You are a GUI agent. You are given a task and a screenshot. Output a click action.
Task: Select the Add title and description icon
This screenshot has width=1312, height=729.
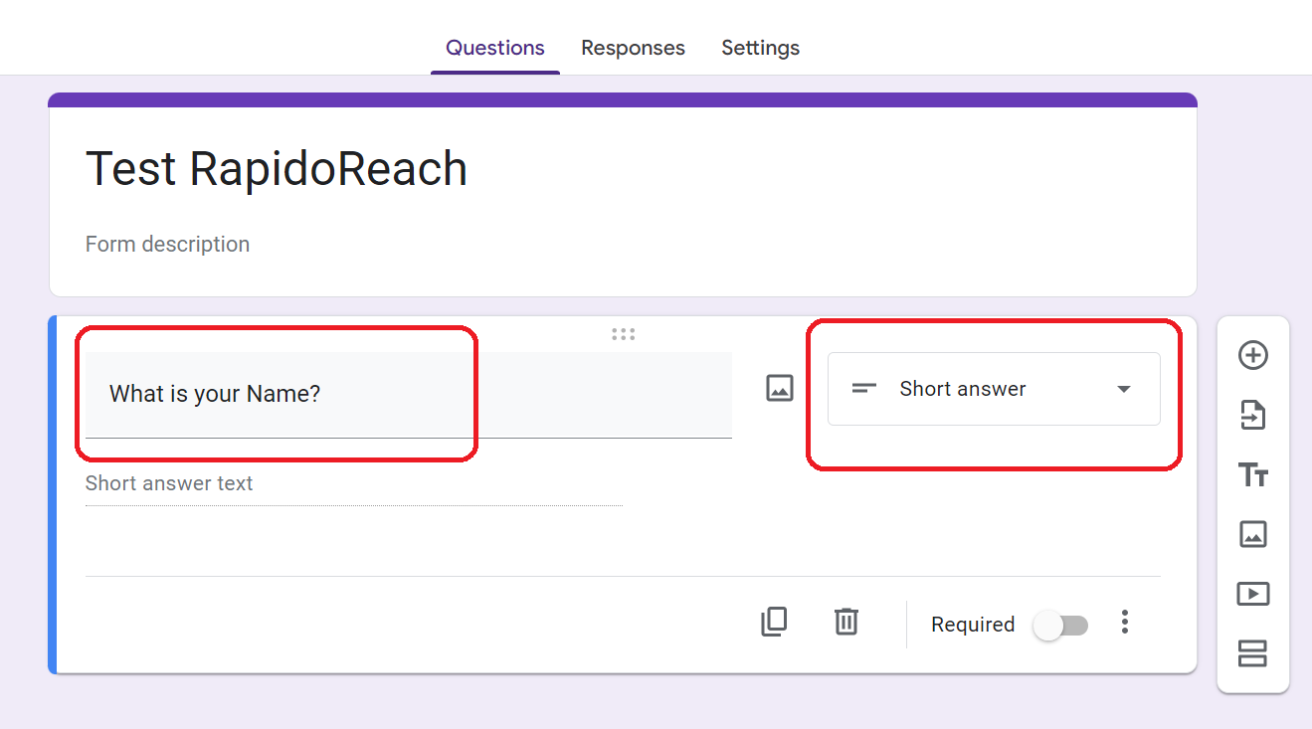point(1252,474)
